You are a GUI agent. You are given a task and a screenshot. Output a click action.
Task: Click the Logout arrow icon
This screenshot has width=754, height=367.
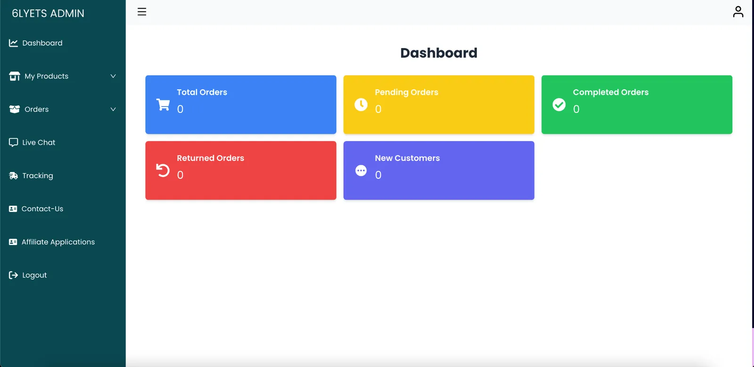pyautogui.click(x=13, y=275)
